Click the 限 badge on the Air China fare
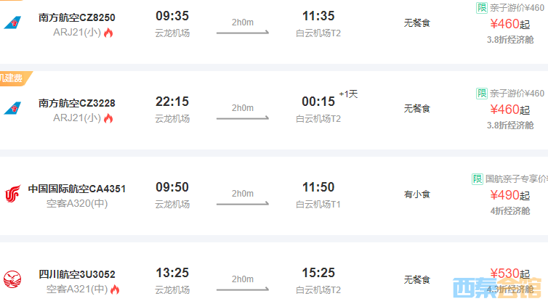 478,178
